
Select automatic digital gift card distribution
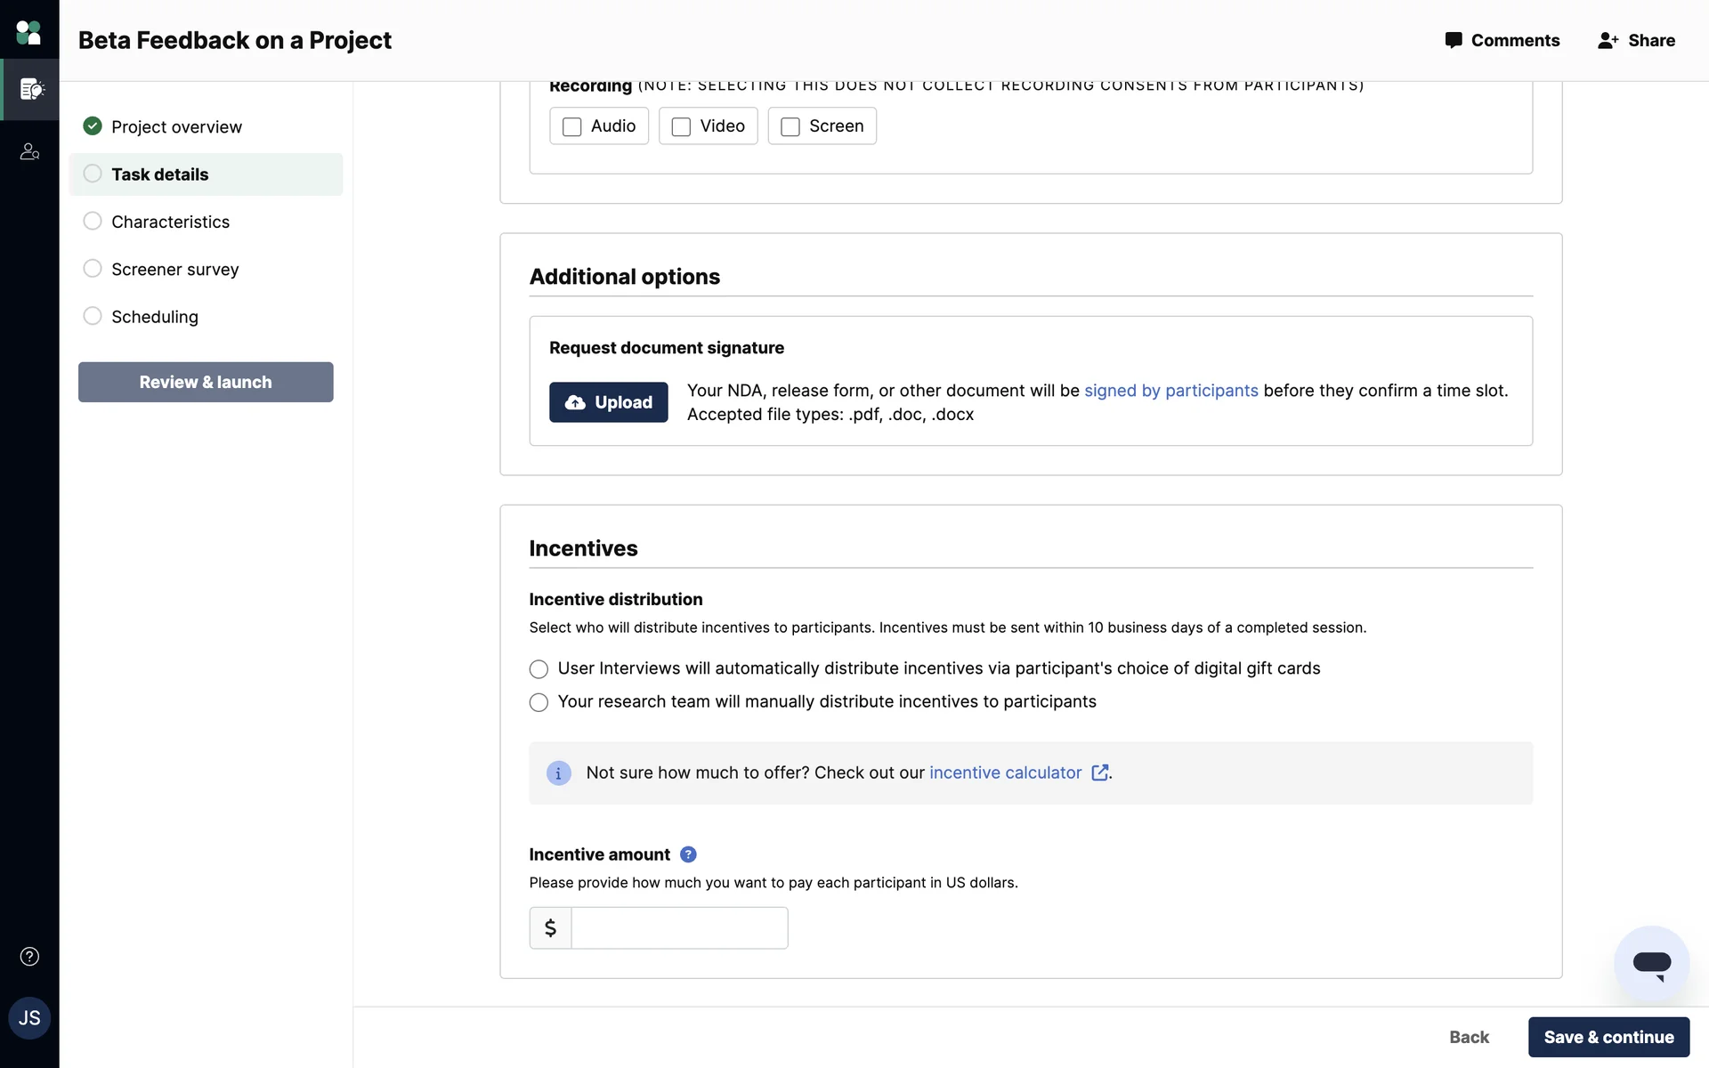(539, 669)
